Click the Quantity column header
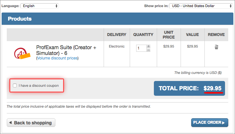The image size is (235, 134). point(143,35)
